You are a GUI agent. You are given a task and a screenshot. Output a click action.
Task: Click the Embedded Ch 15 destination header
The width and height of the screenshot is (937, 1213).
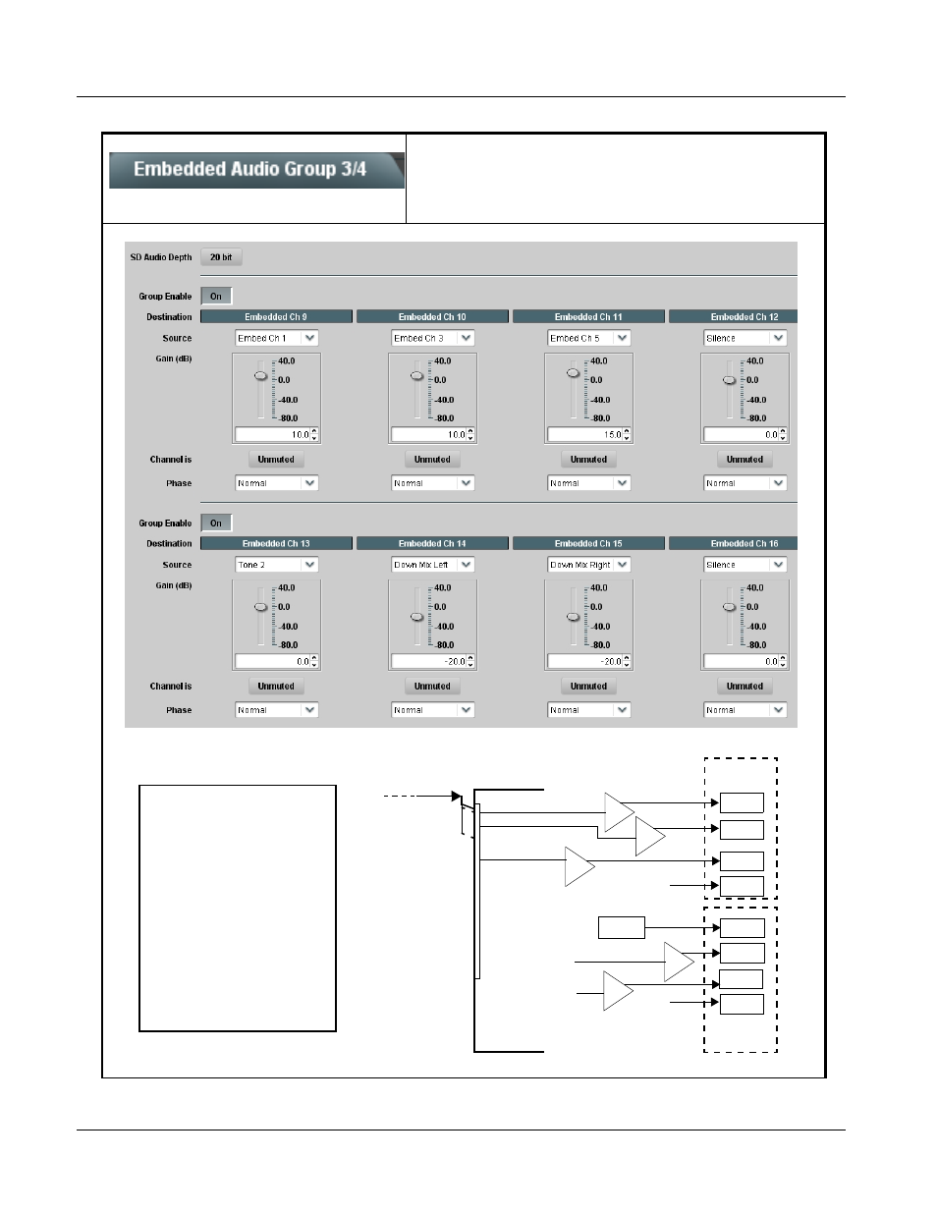pyautogui.click(x=588, y=543)
